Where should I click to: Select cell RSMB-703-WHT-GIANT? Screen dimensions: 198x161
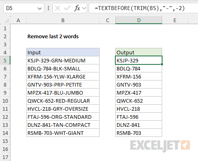pyautogui.click(x=63, y=133)
